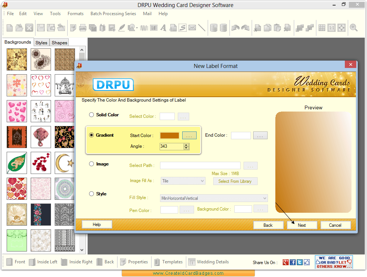Open Wedding Details from bottom bar
367x277 pixels.
click(x=208, y=262)
